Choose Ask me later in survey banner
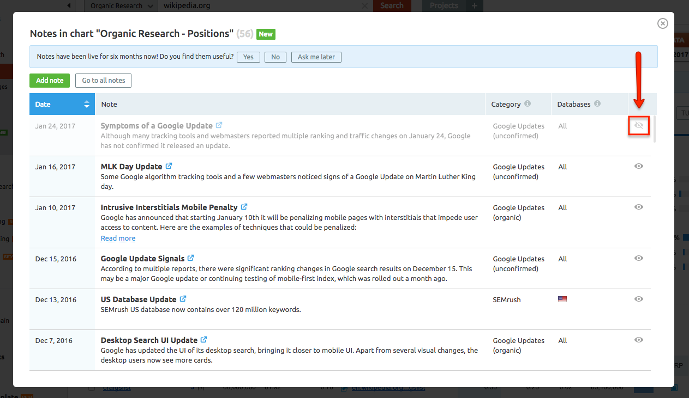This screenshot has width=689, height=398. (316, 57)
